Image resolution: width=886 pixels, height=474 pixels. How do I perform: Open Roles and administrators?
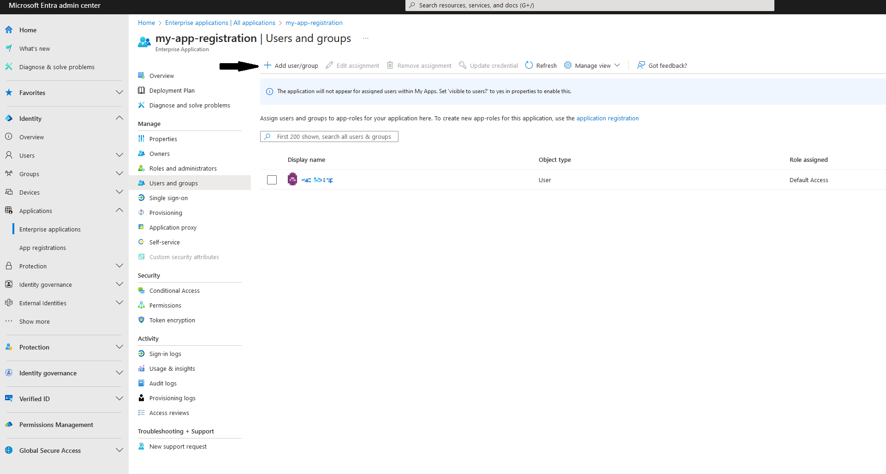183,168
